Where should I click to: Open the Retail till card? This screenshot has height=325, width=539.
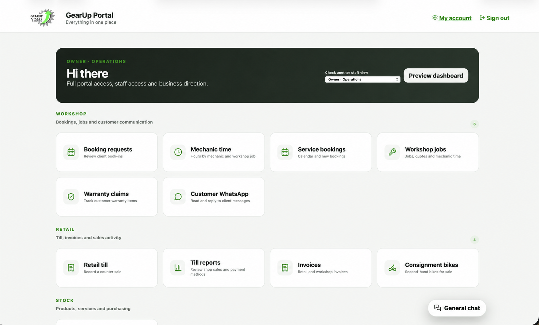pyautogui.click(x=107, y=268)
